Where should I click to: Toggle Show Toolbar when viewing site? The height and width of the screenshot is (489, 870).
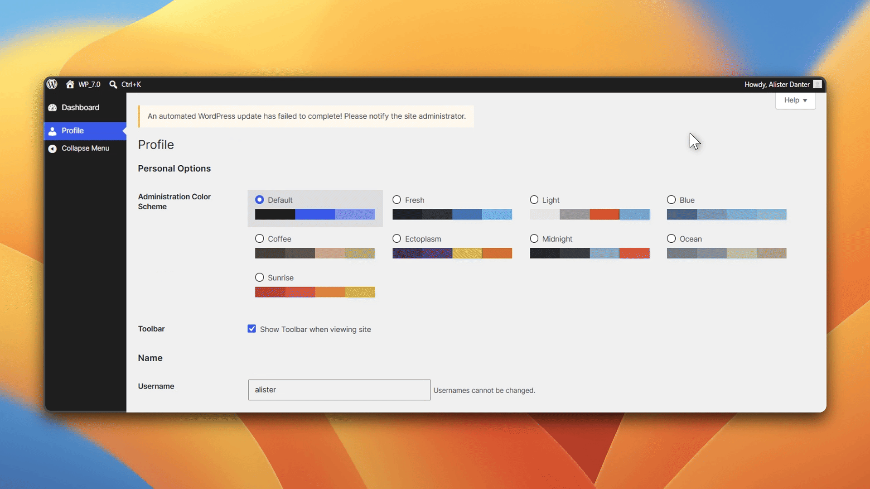point(252,329)
